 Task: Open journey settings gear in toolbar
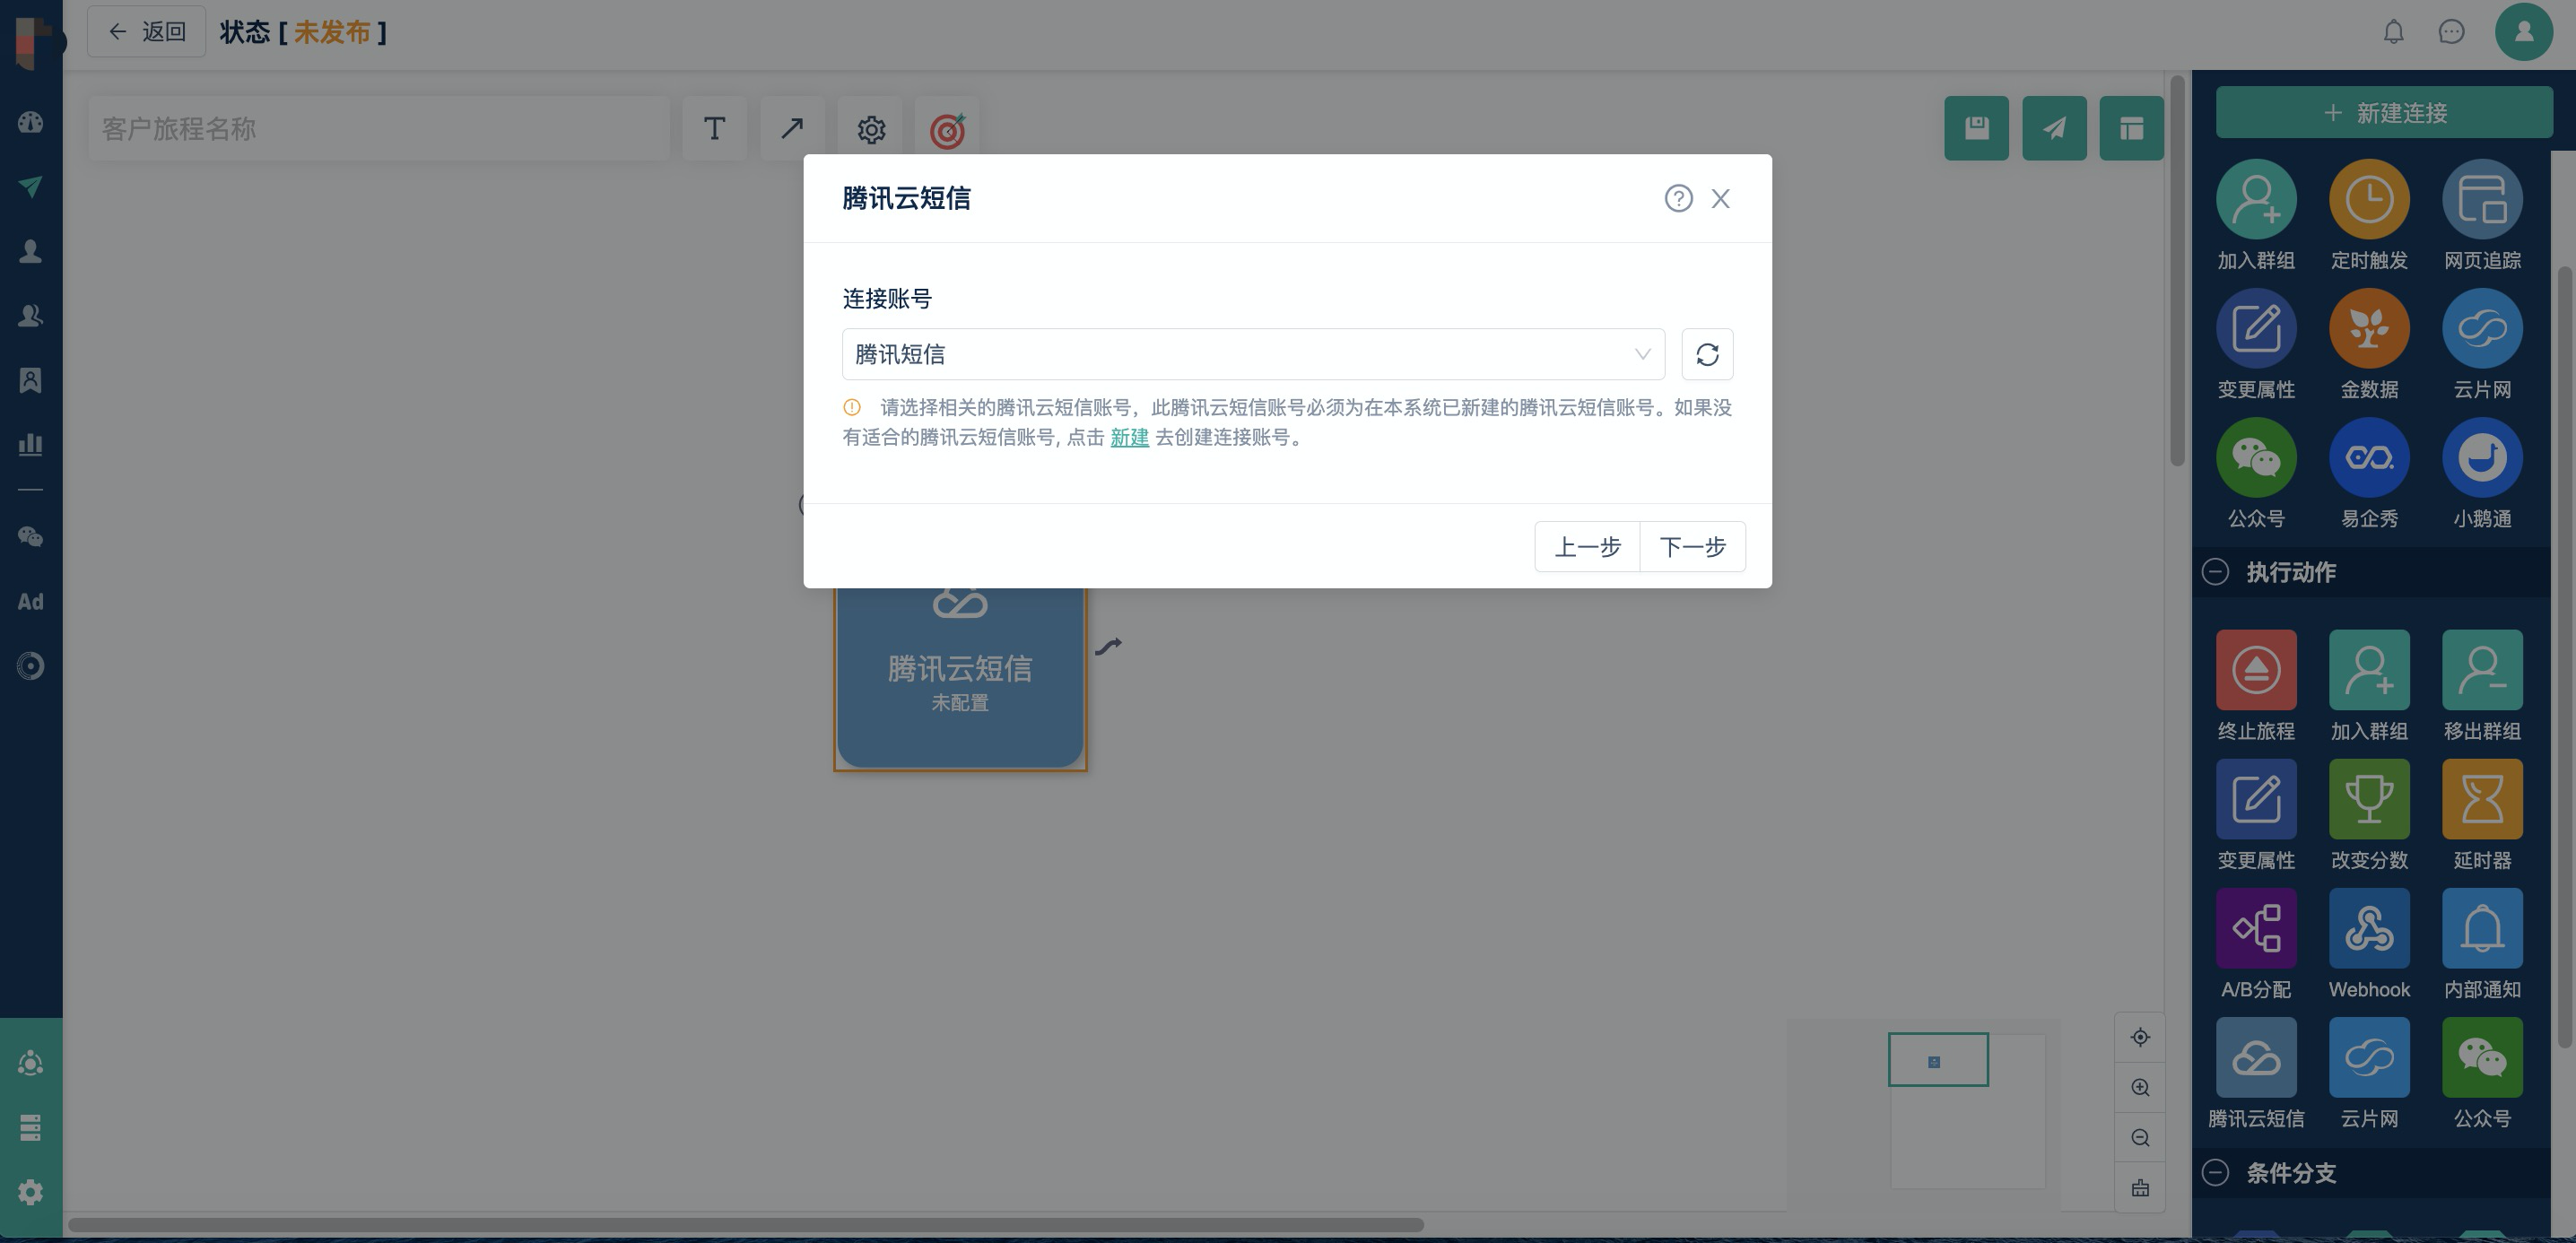pos(871,129)
